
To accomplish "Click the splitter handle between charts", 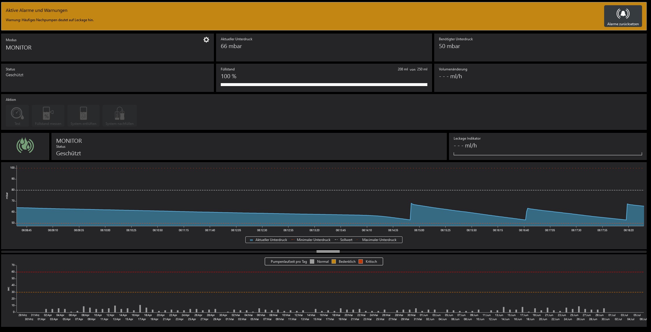I will (328, 251).
